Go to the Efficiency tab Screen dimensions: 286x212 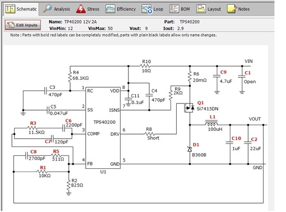[x=121, y=9]
